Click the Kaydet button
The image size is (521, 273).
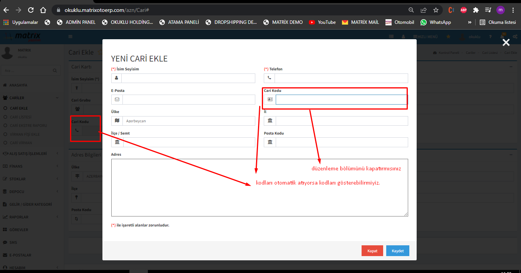point(397,251)
